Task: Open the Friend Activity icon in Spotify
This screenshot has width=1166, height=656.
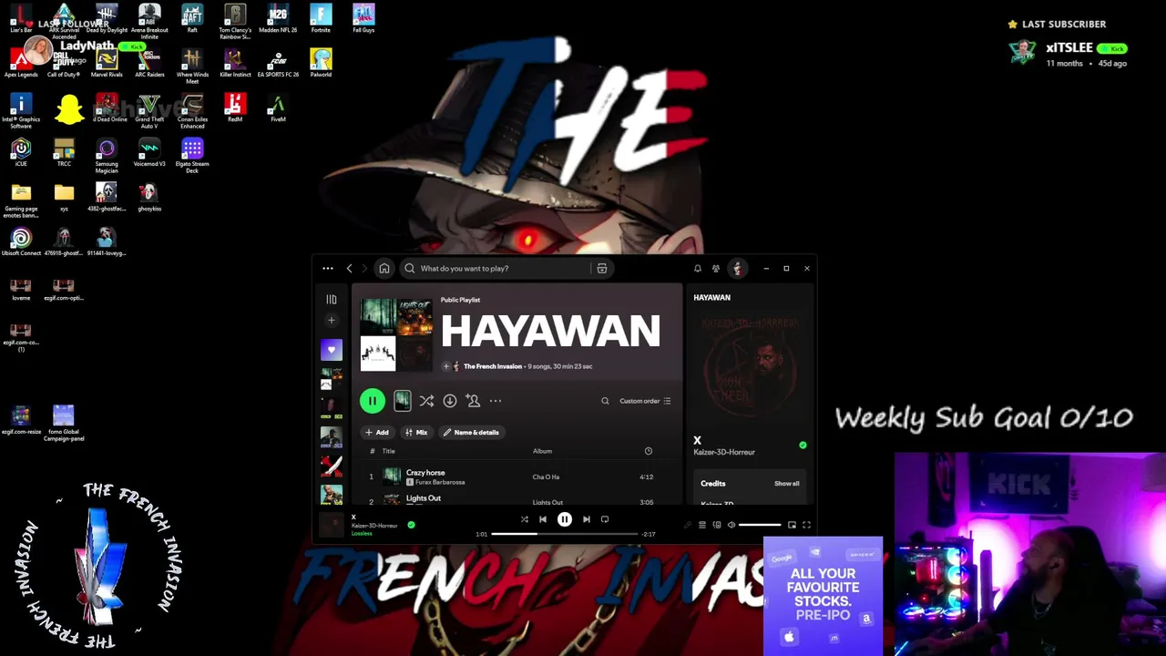Action: pyautogui.click(x=716, y=269)
